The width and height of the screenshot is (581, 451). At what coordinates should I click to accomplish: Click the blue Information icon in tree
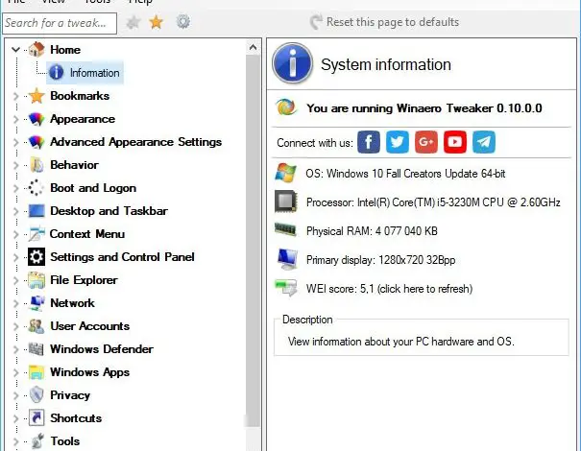click(x=57, y=73)
